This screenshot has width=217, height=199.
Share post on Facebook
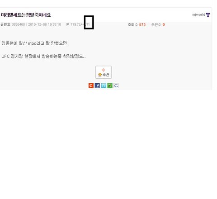point(97,85)
